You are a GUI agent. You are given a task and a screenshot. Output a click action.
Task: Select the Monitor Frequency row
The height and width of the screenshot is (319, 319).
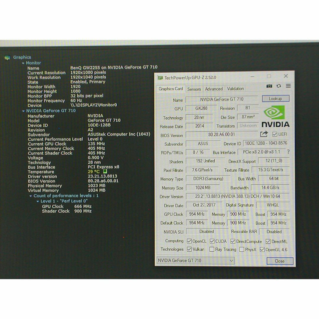pyautogui.click(x=55, y=101)
